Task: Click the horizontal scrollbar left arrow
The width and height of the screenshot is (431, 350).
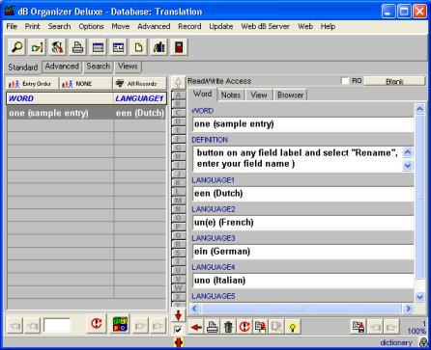Action: tap(194, 309)
